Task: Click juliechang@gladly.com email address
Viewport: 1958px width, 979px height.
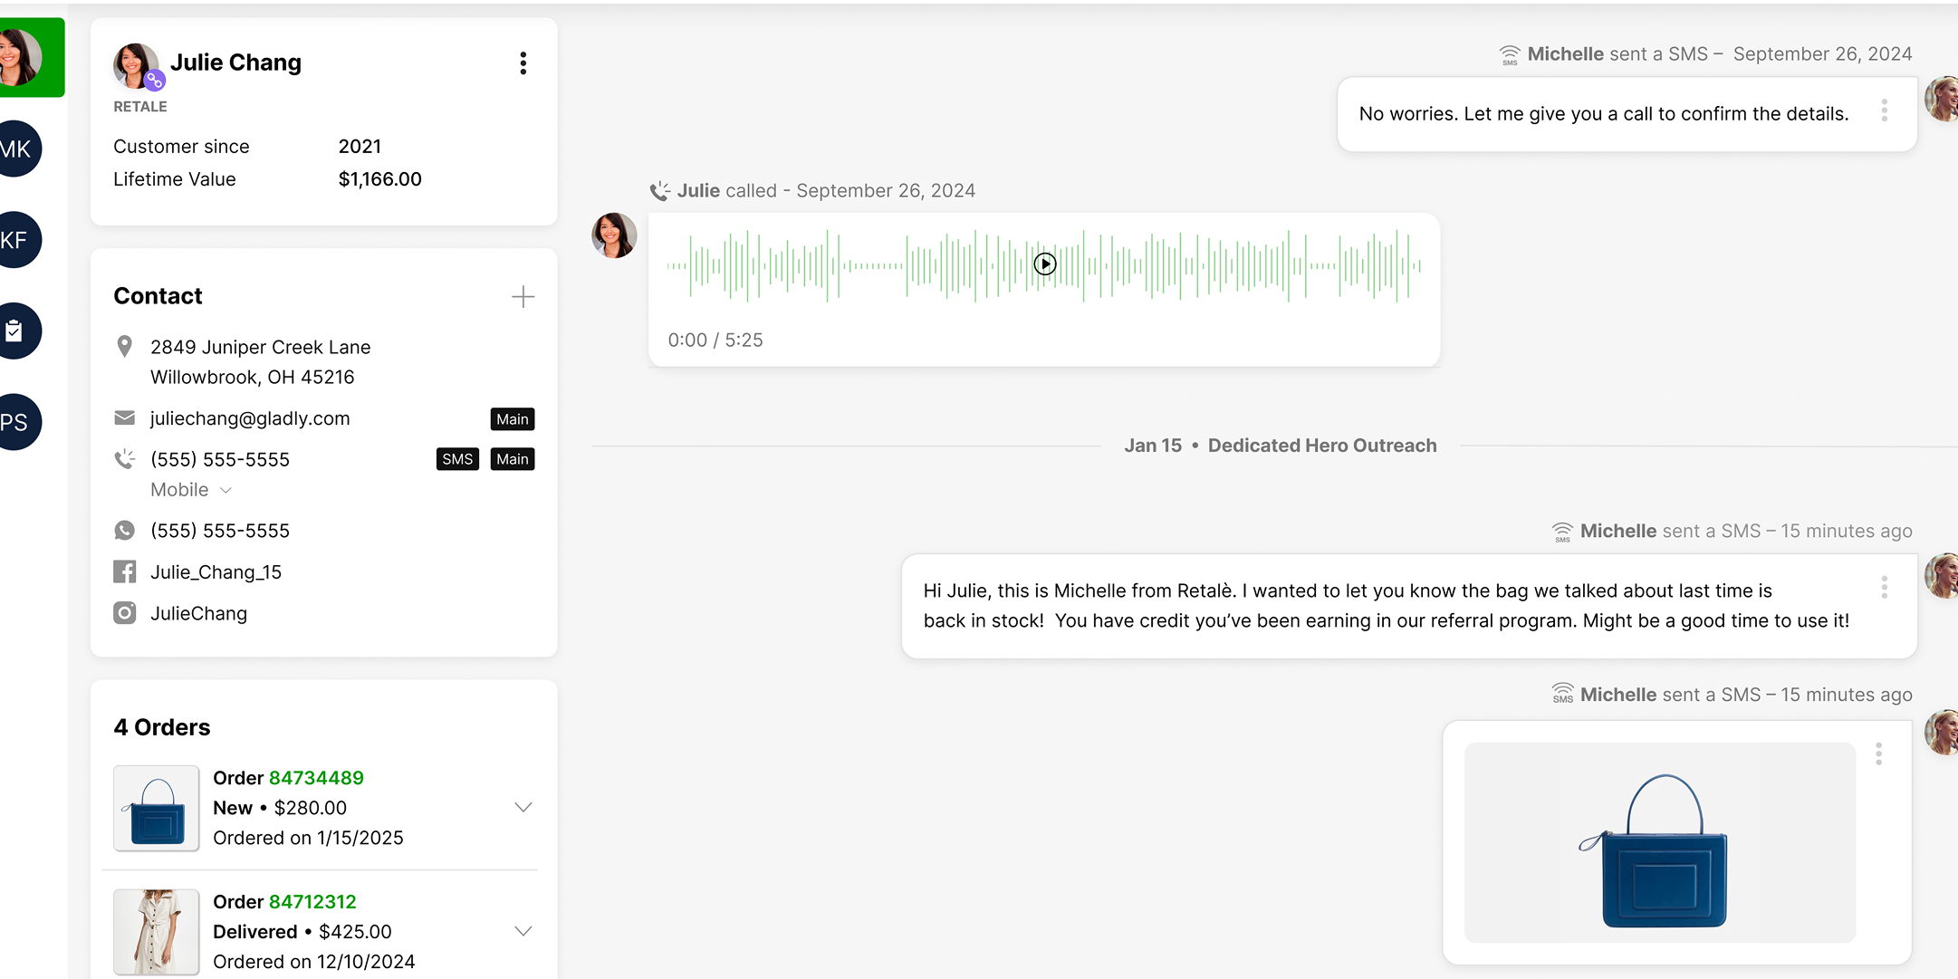Action: click(250, 418)
